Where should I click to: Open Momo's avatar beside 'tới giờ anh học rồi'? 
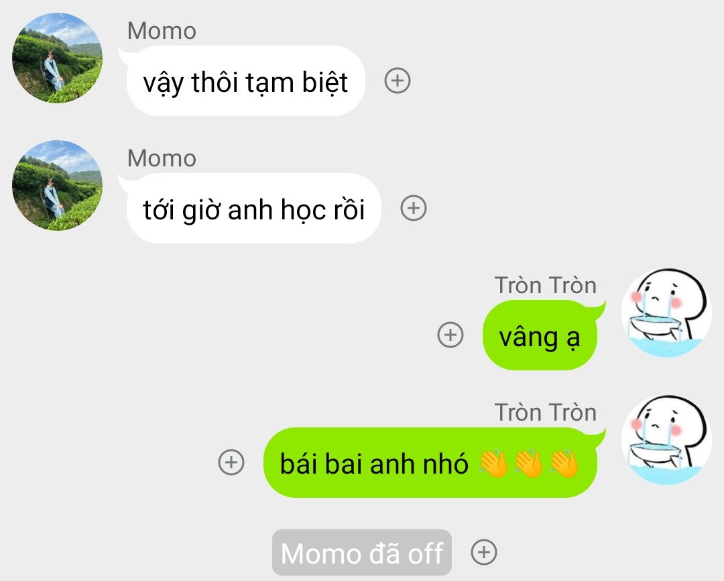click(x=57, y=185)
